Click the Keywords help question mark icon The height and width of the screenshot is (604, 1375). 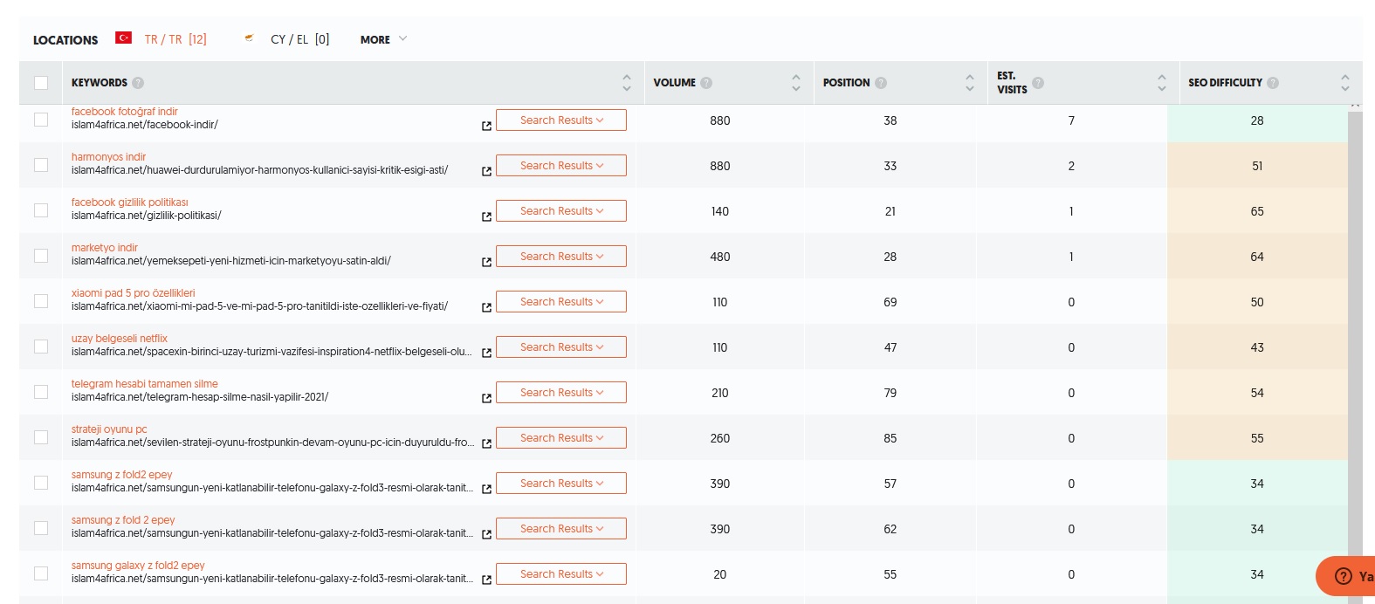(x=138, y=83)
